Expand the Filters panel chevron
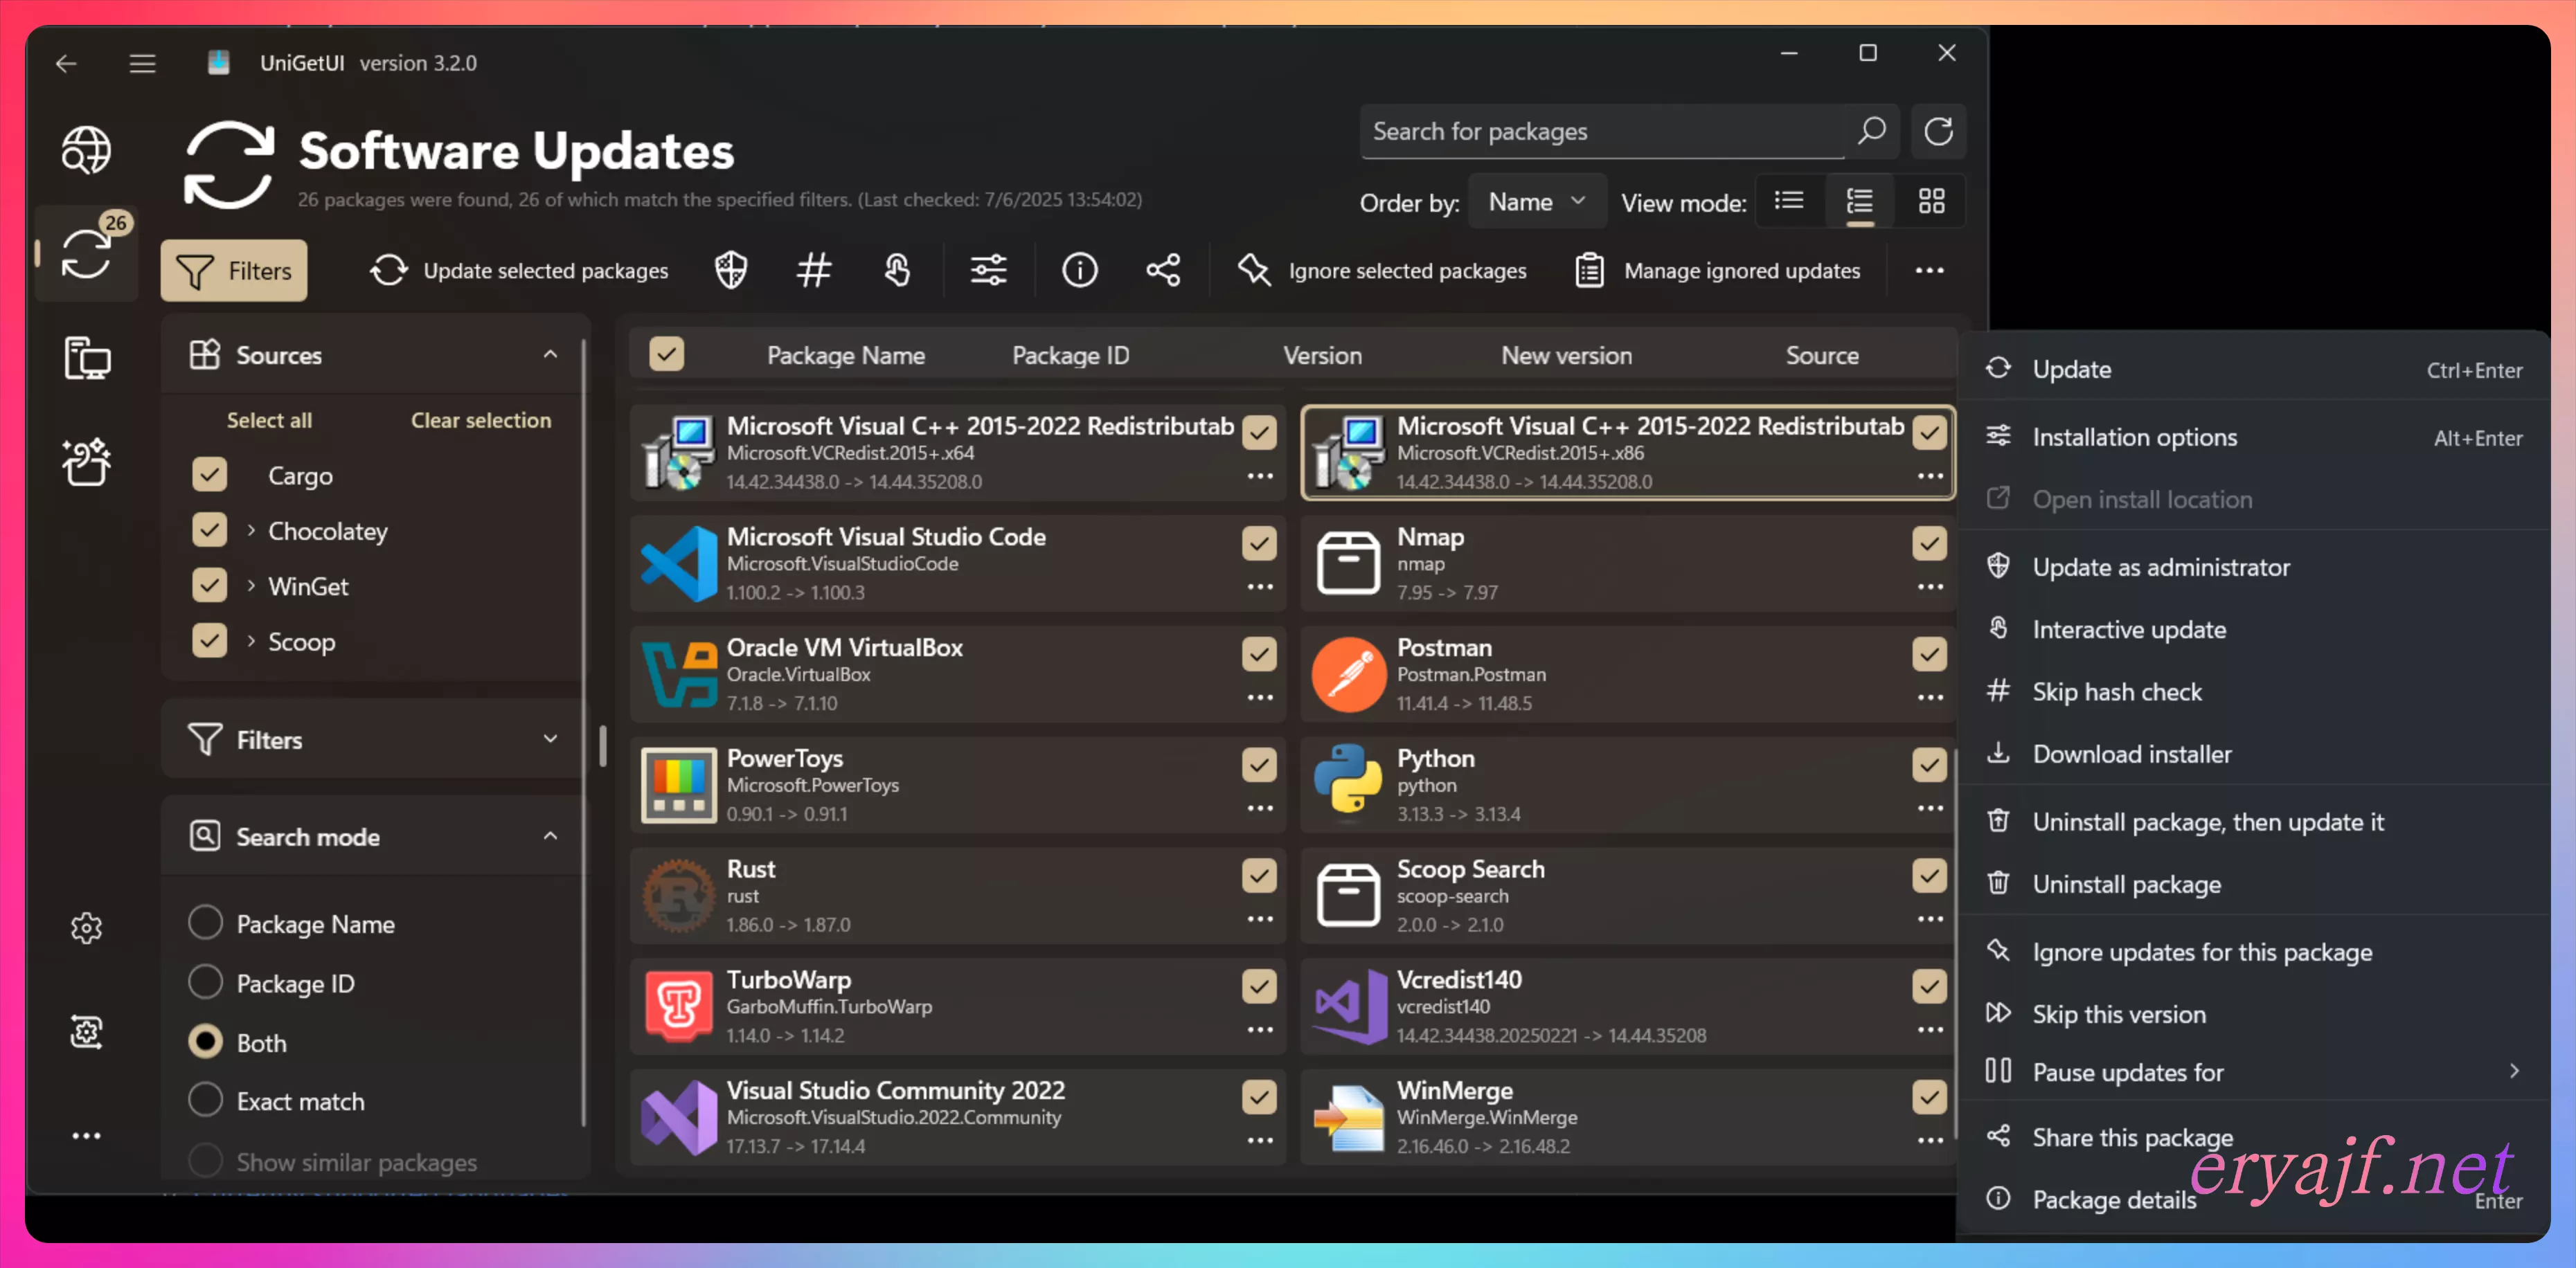The image size is (2576, 1268). click(550, 739)
